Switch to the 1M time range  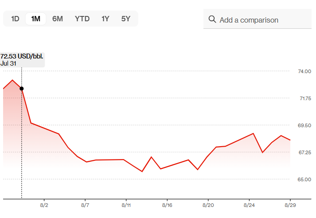tap(35, 19)
